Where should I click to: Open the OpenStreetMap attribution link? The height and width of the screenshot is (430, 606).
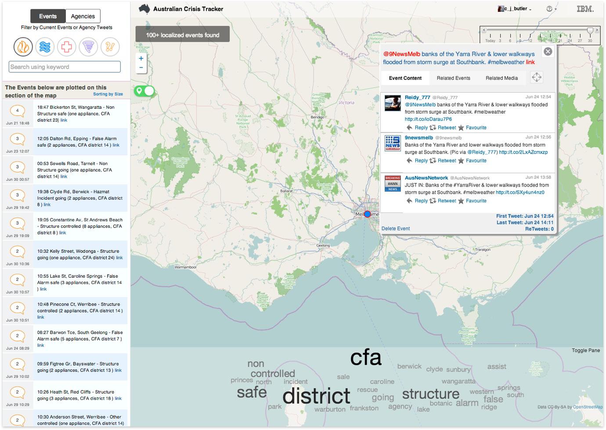588,407
